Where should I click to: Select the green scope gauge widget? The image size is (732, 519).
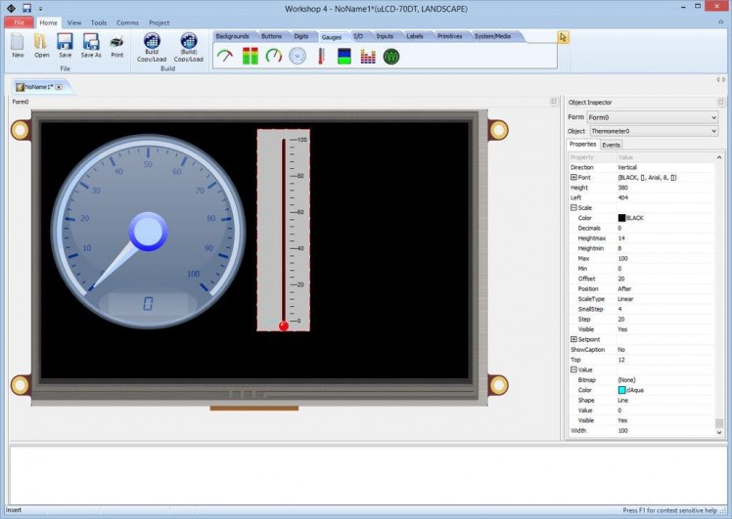pyautogui.click(x=391, y=57)
